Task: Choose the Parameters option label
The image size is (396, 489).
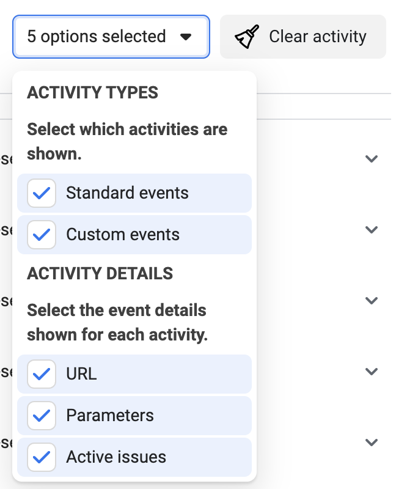Action: point(110,415)
